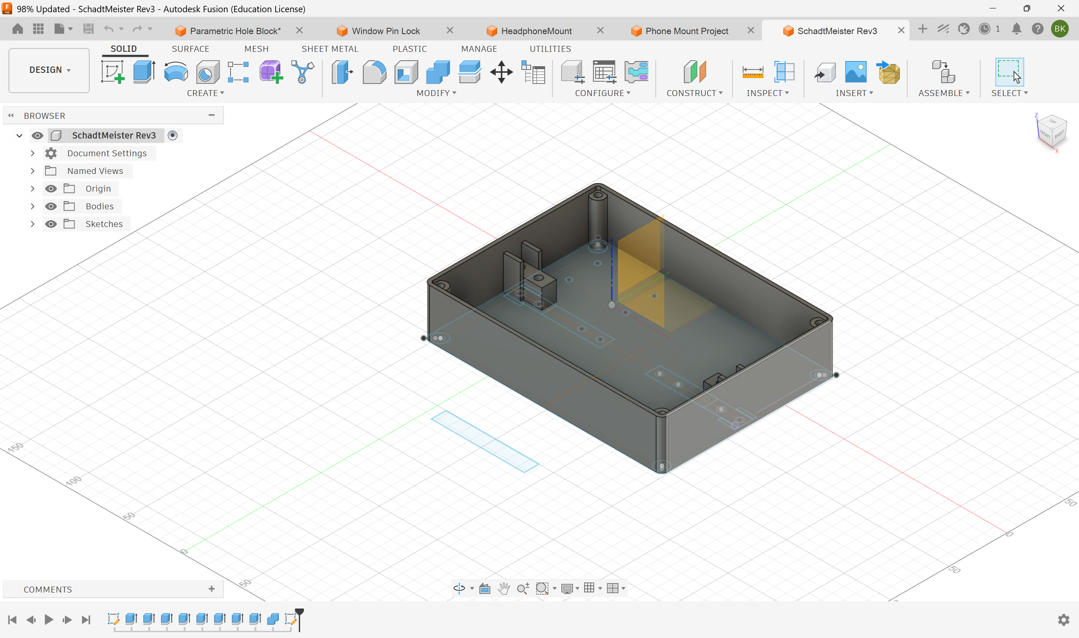Activate the Select tool
This screenshot has height=638, width=1079.
pos(1009,72)
